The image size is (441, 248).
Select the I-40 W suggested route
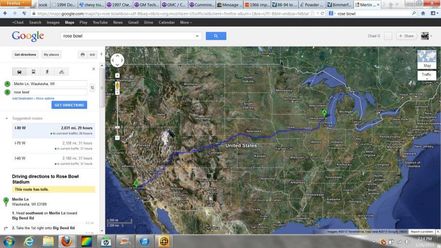(54, 161)
